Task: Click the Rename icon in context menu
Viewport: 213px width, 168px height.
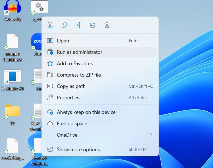Action: click(x=78, y=25)
